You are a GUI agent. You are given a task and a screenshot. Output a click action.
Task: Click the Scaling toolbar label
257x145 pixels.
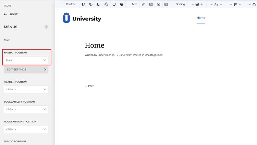[x=180, y=4]
